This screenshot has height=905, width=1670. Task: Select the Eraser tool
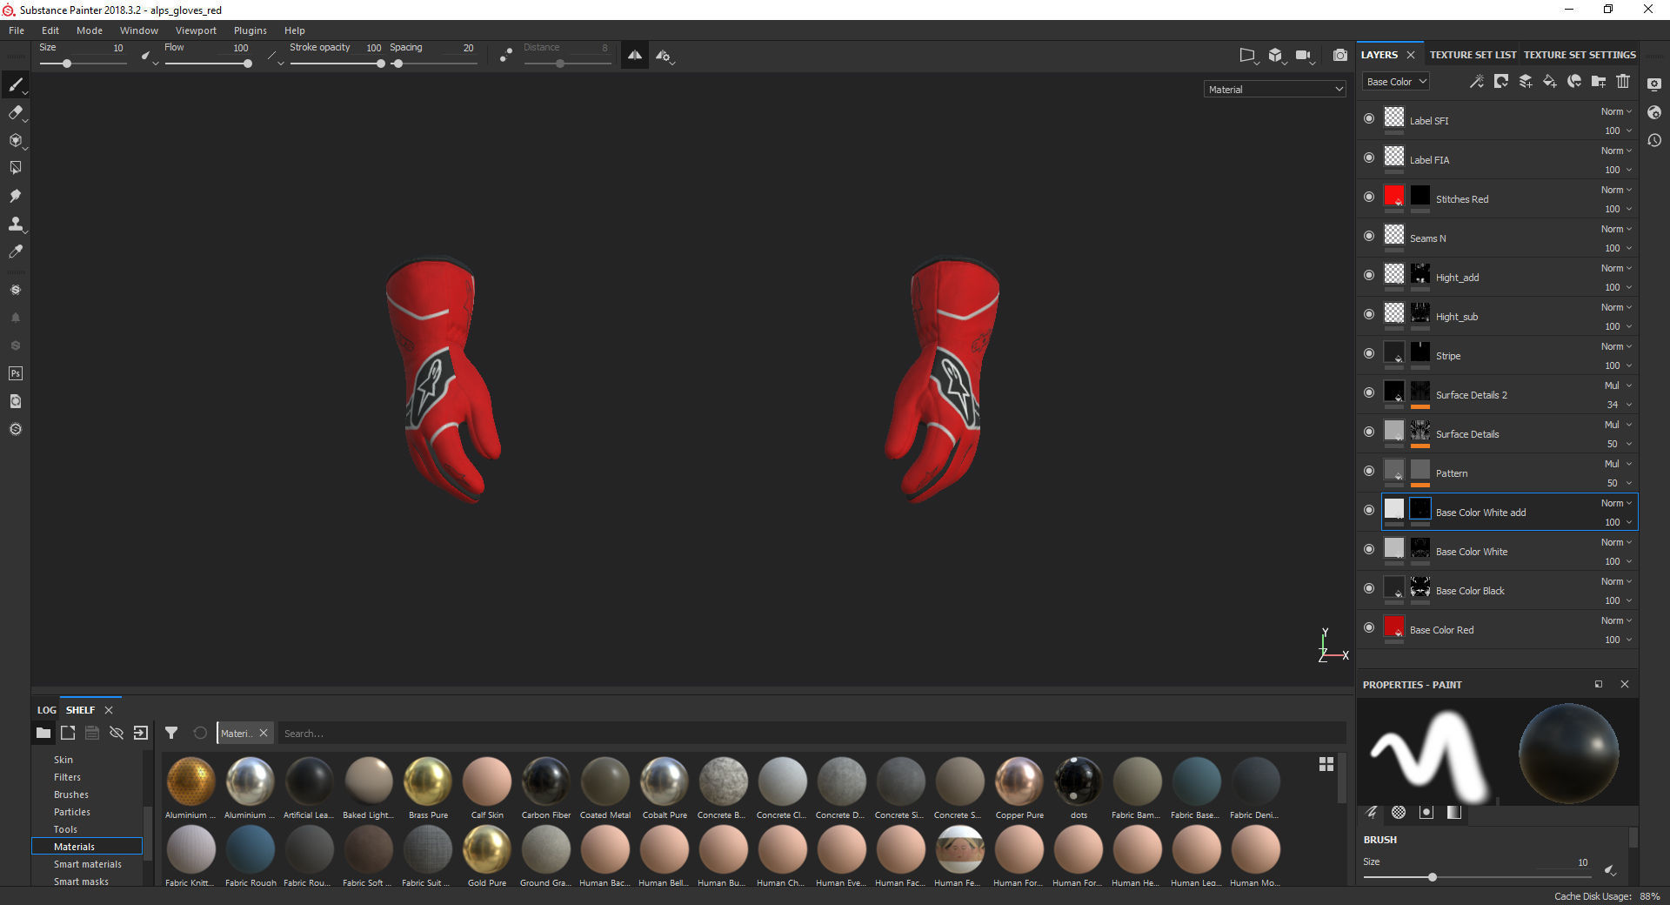(x=15, y=112)
